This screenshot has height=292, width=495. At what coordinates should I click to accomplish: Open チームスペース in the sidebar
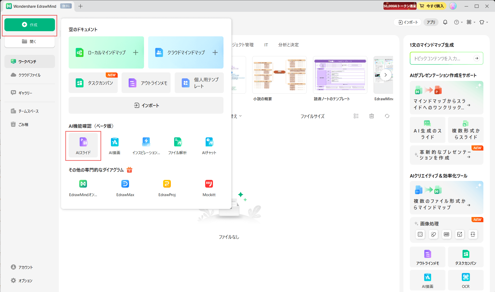pyautogui.click(x=29, y=111)
